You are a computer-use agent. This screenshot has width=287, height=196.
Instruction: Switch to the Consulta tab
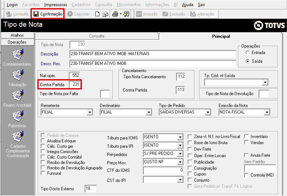point(97,36)
